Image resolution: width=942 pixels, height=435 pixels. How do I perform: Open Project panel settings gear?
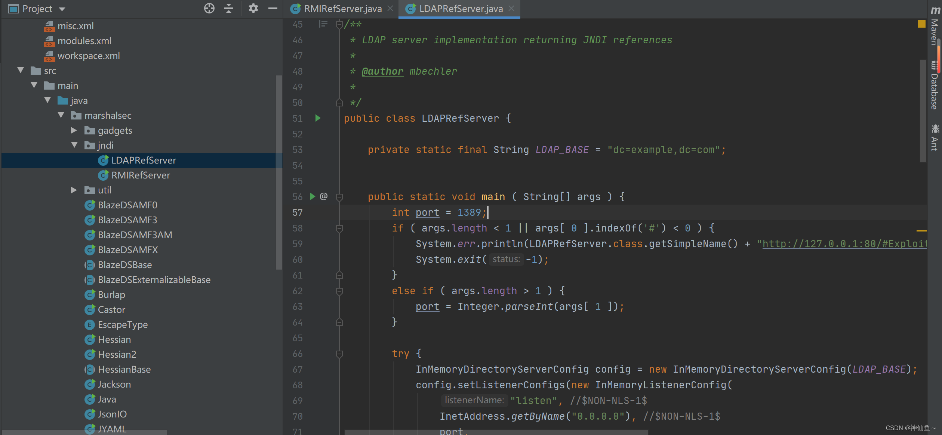253,8
